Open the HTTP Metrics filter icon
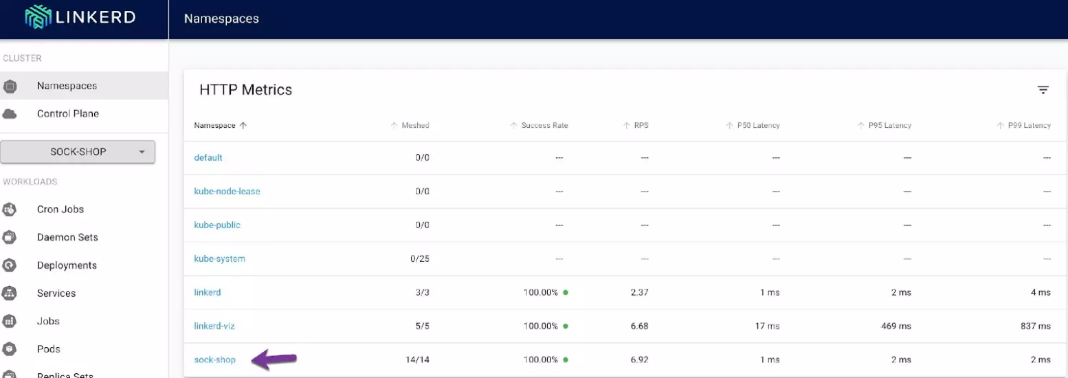The height and width of the screenshot is (378, 1068). (1043, 89)
